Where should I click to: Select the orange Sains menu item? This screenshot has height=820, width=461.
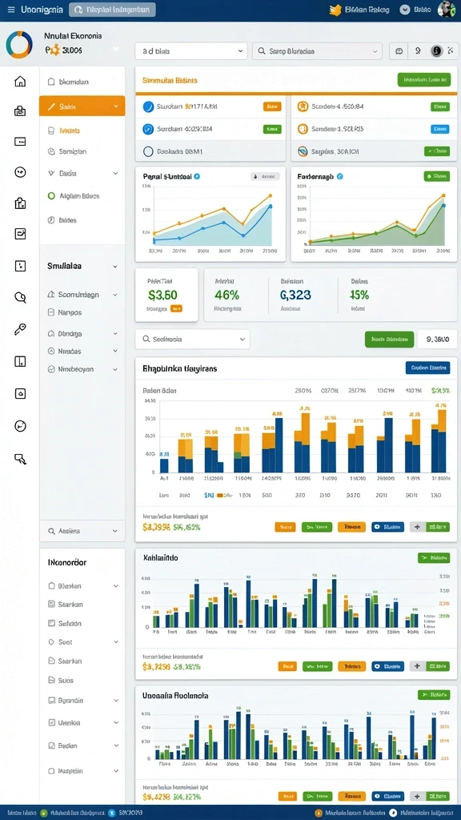[82, 107]
